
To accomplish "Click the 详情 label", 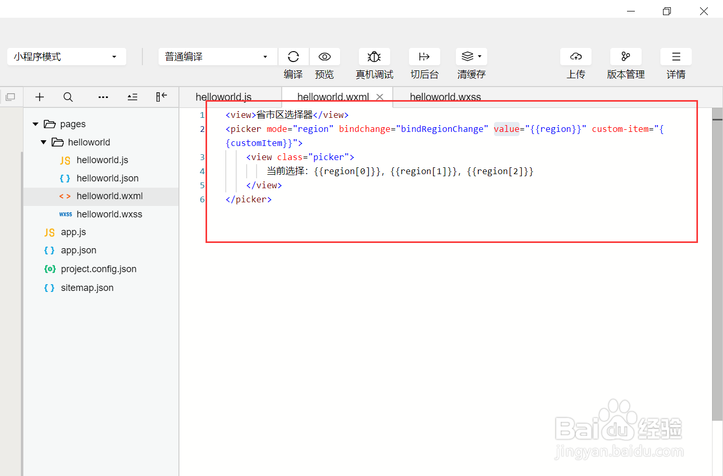I will pos(676,75).
